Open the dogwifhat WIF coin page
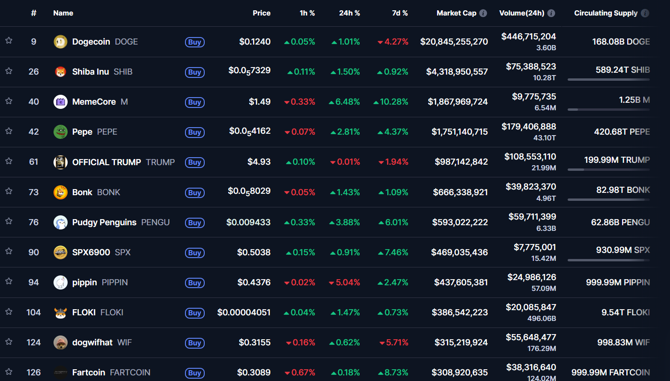Viewport: 670px width, 381px height. coord(92,343)
